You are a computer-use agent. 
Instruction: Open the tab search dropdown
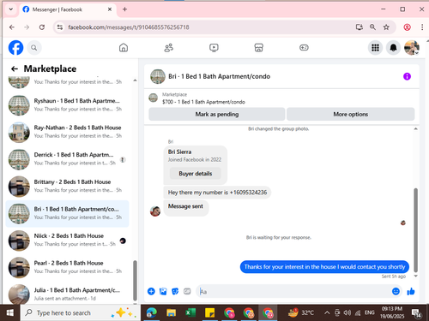(10, 9)
